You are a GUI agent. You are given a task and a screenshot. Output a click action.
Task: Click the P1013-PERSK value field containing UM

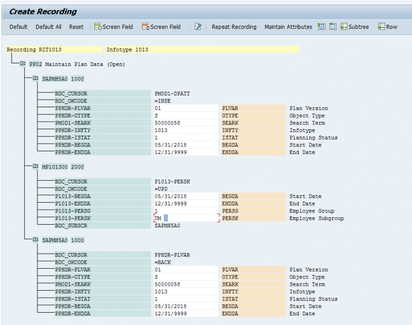pos(186,218)
